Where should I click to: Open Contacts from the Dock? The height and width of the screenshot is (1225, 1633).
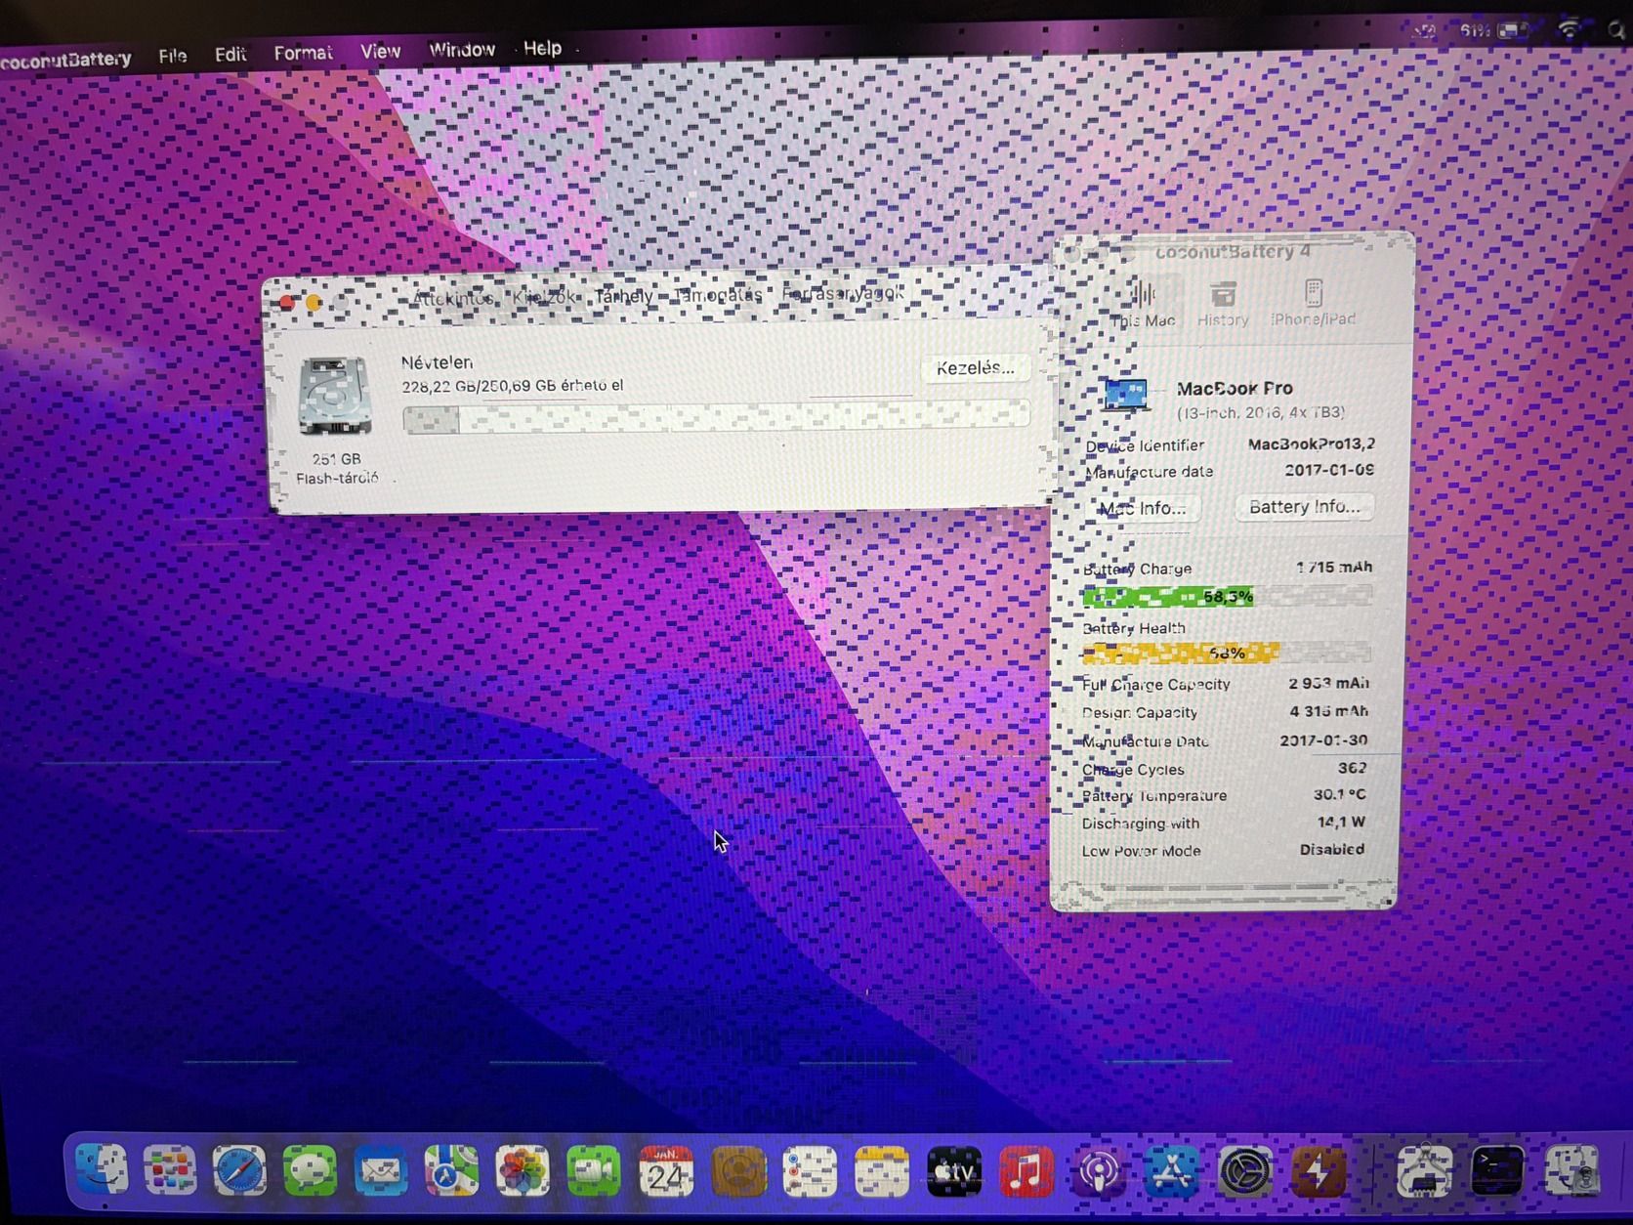tap(738, 1170)
